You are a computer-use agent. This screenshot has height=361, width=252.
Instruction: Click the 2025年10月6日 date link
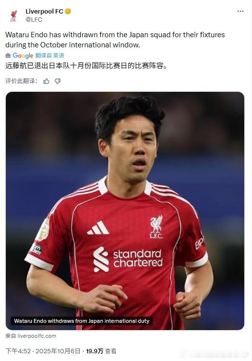click(x=58, y=351)
